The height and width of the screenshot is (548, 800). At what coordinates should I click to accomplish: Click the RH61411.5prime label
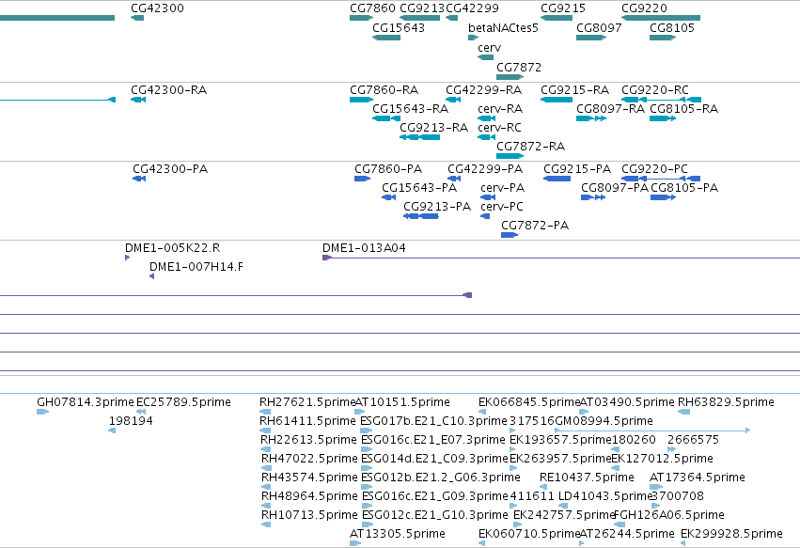pos(307,421)
